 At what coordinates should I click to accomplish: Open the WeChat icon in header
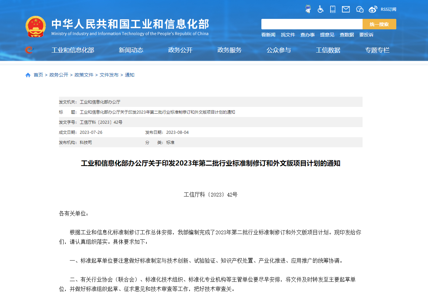click(360, 9)
